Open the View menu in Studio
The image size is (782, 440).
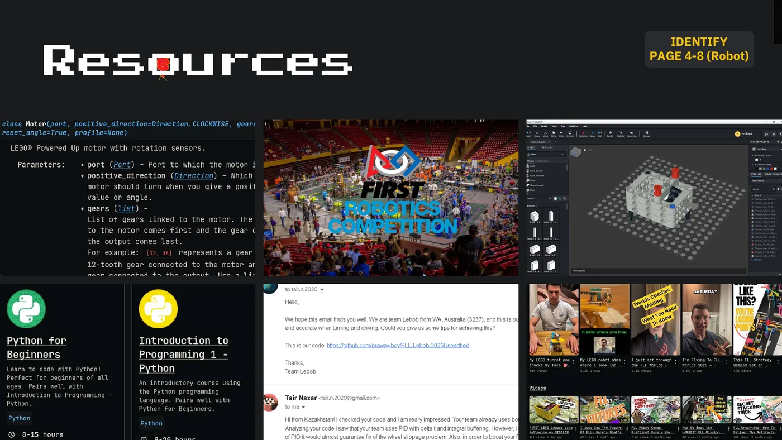554,126
